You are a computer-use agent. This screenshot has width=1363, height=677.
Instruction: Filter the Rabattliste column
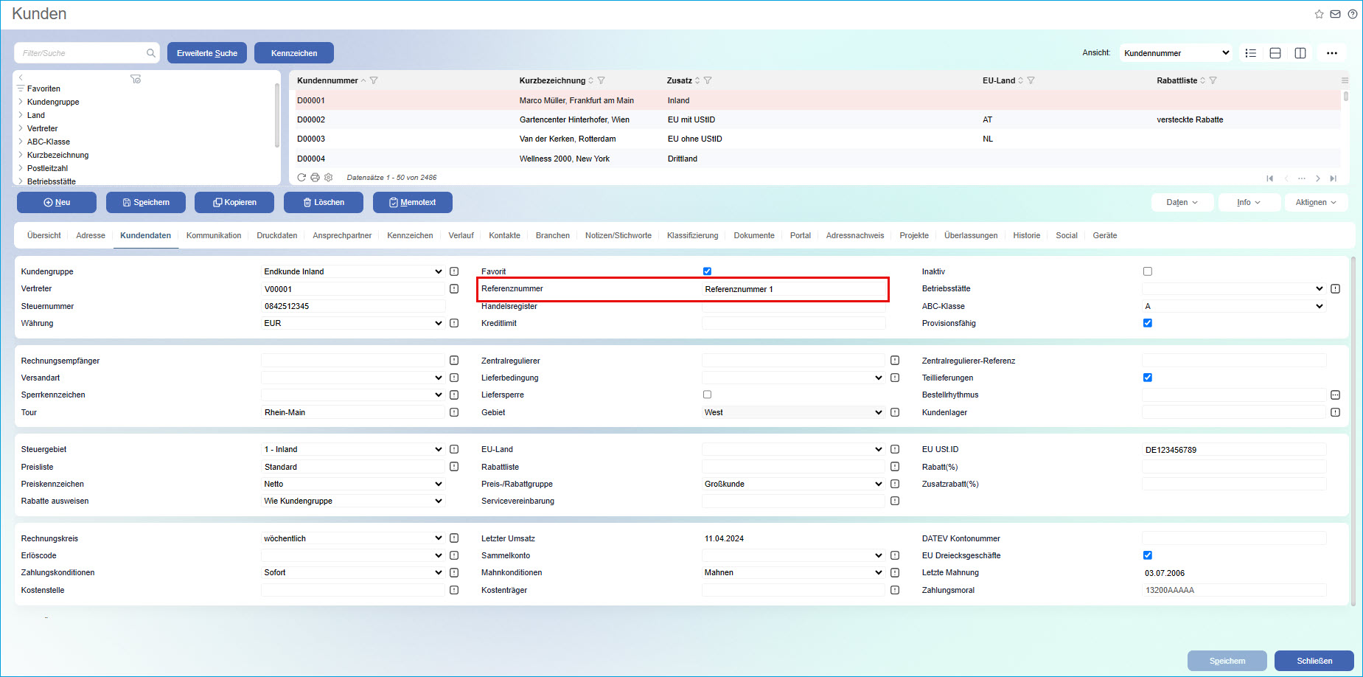(x=1213, y=80)
